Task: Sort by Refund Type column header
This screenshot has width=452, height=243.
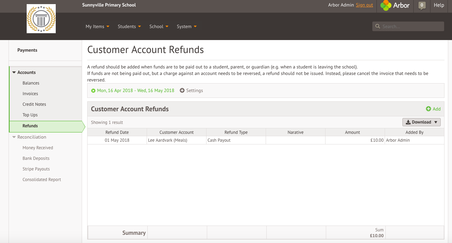Action: click(x=236, y=132)
